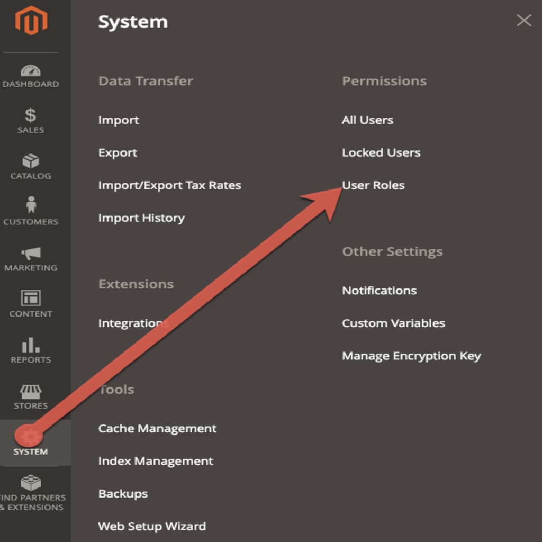
Task: Open the Marketing megaphone icon
Action: (x=31, y=254)
